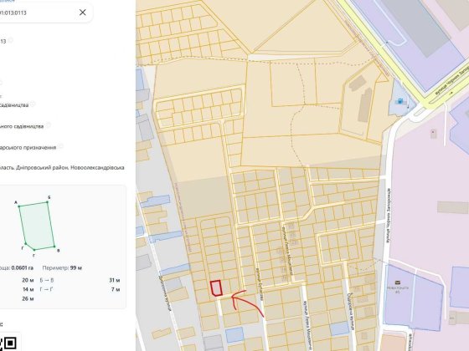Open the QR code at panel bottom

pyautogui.click(x=8, y=343)
